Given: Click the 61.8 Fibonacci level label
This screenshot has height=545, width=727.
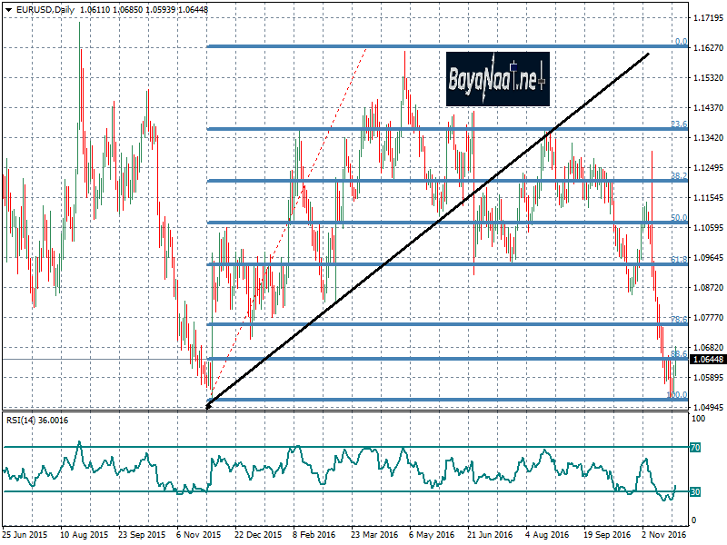Looking at the screenshot, I should pos(678,261).
